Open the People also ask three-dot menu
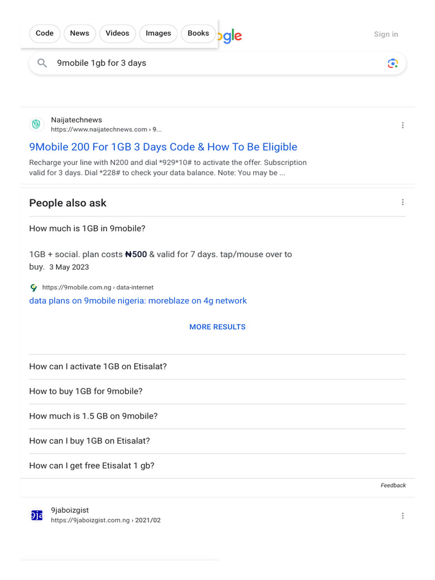The image size is (435, 580). point(403,202)
